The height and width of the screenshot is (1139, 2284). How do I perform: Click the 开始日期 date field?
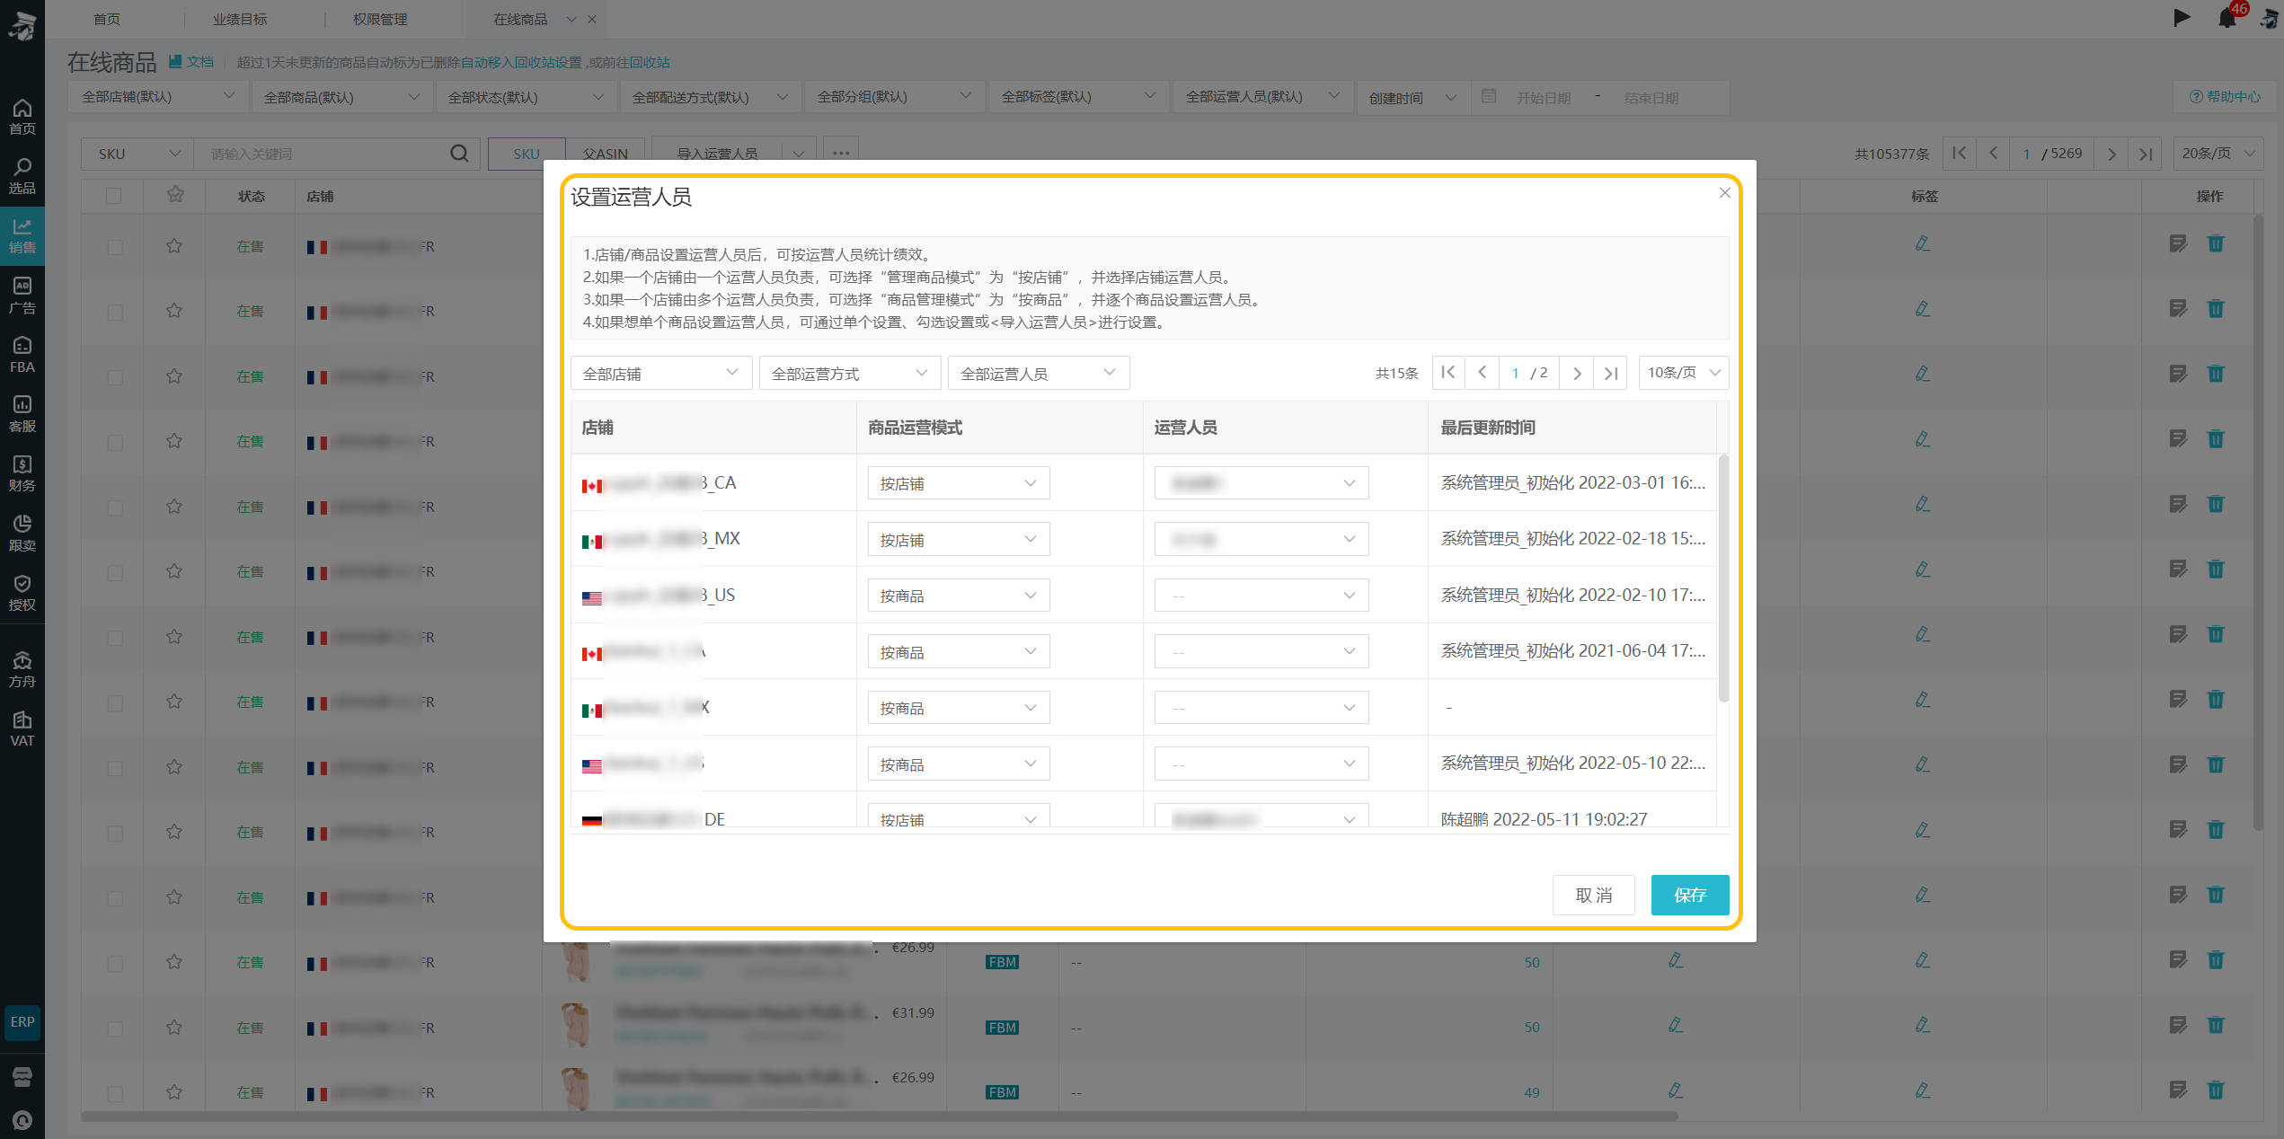[1544, 97]
